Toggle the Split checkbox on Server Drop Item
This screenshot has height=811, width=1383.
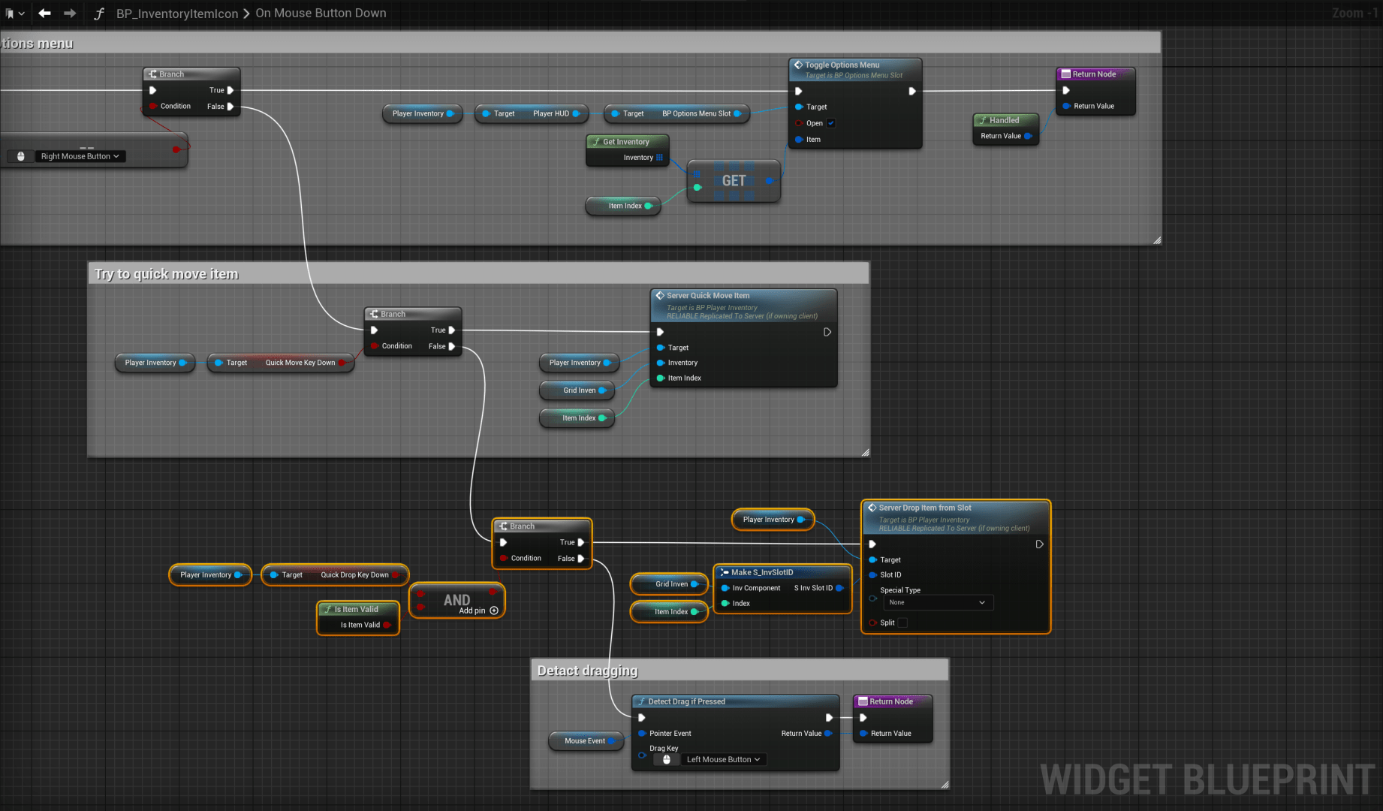(x=902, y=623)
